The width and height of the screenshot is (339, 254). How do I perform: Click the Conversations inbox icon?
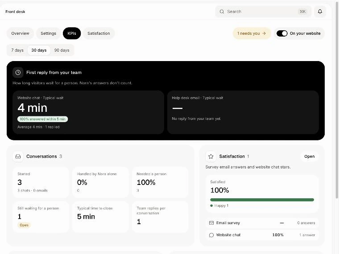pos(18,156)
